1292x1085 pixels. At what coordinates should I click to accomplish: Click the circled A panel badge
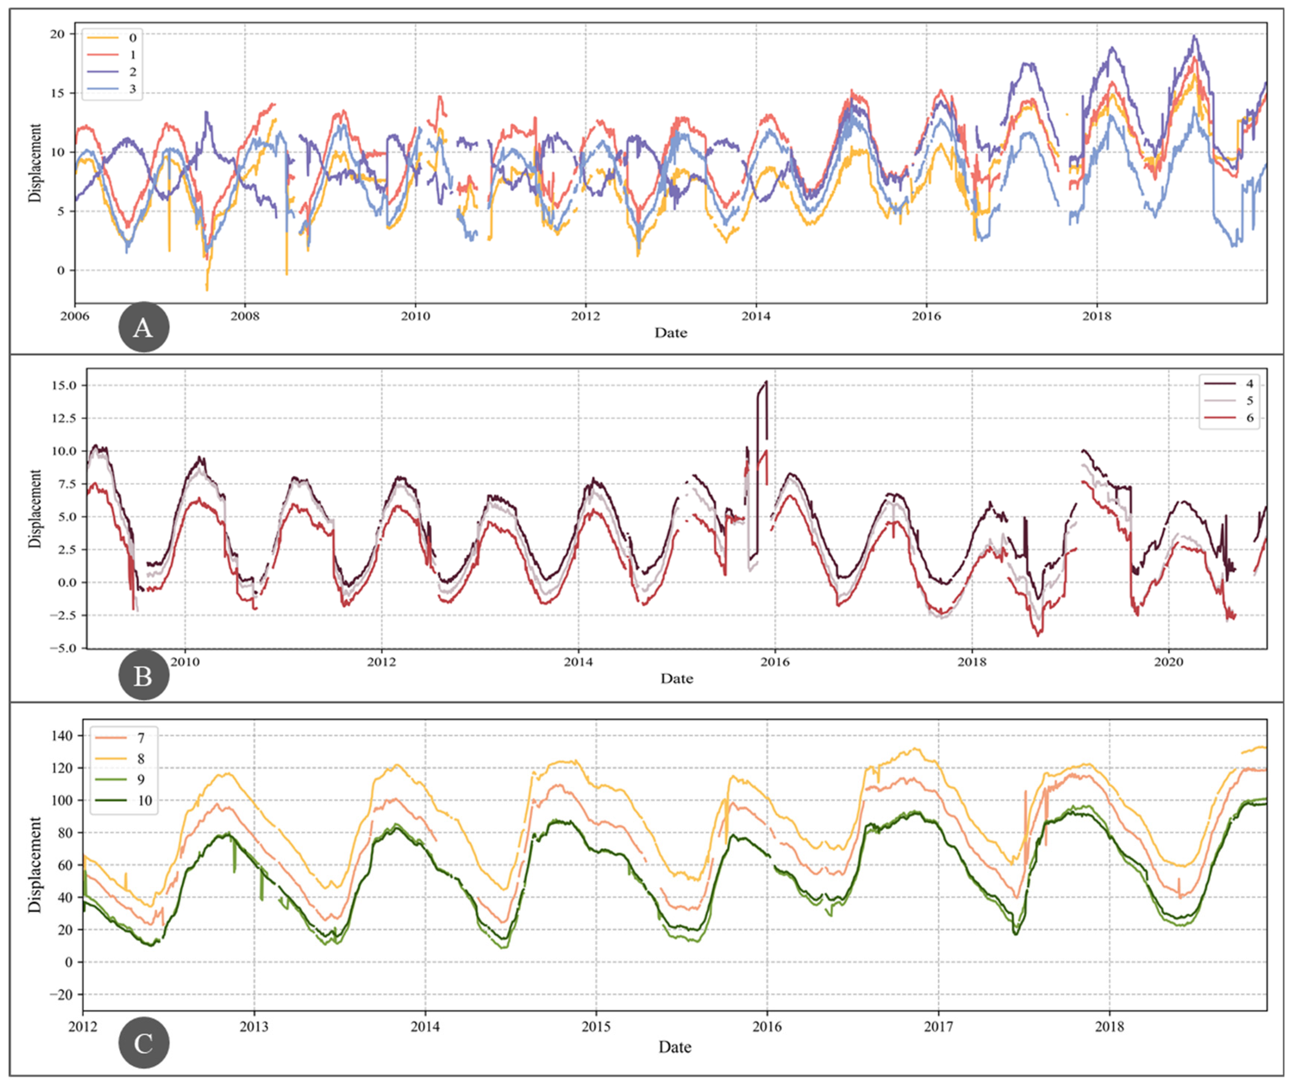[143, 327]
